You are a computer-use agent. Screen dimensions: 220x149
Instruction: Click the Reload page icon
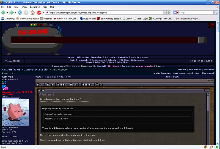point(20,13)
